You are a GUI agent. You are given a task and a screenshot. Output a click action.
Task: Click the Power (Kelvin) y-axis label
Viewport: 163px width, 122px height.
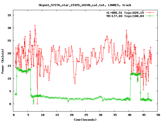pyautogui.click(x=3, y=61)
